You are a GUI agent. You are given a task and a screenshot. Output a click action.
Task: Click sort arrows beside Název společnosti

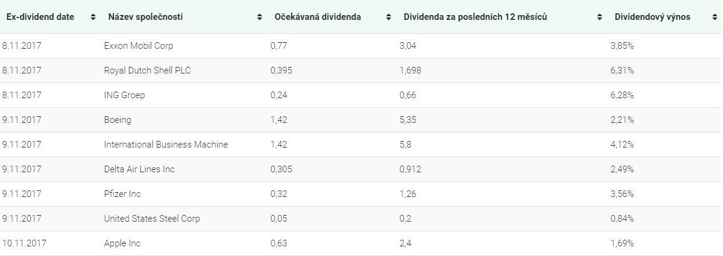259,17
